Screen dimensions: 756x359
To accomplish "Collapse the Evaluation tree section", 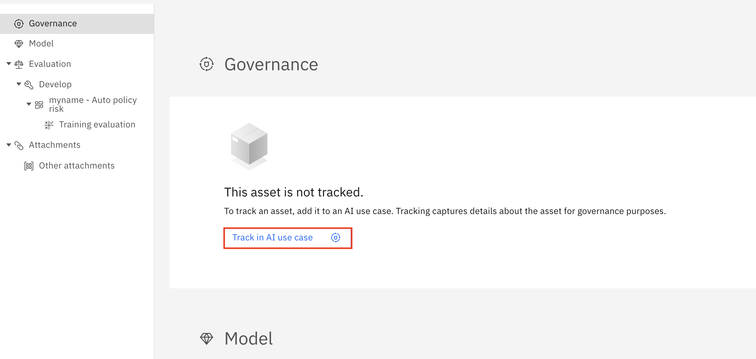I will [9, 64].
